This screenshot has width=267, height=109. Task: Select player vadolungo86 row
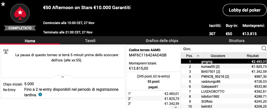click(x=224, y=82)
